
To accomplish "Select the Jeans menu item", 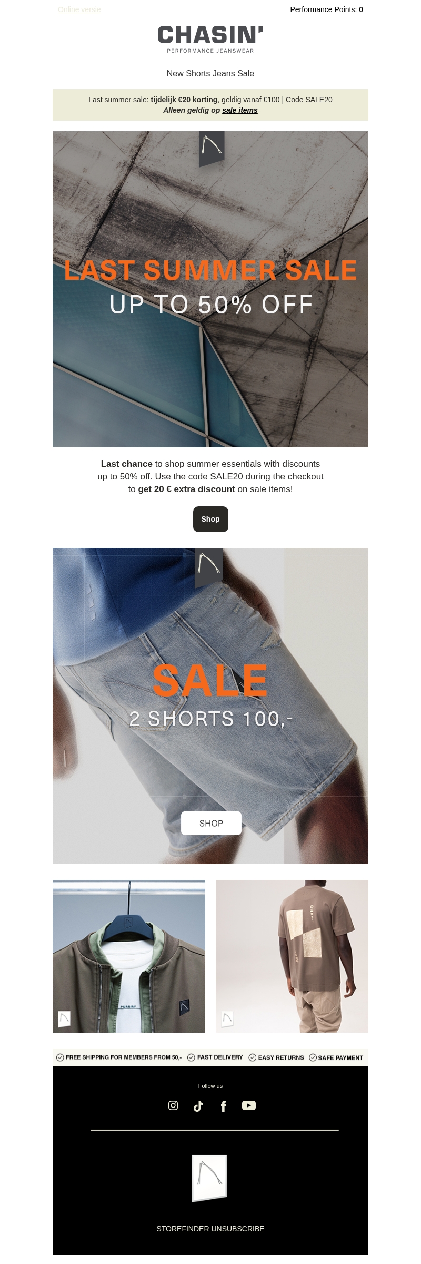I will point(224,73).
